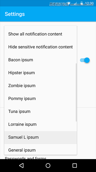Turn off the blue toggle switch
Image resolution: width=96 pixels, height=172 pixels.
[85, 60]
